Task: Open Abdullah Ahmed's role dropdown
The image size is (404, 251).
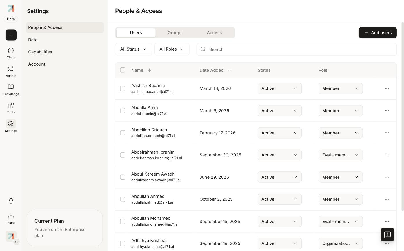Action: click(x=341, y=199)
